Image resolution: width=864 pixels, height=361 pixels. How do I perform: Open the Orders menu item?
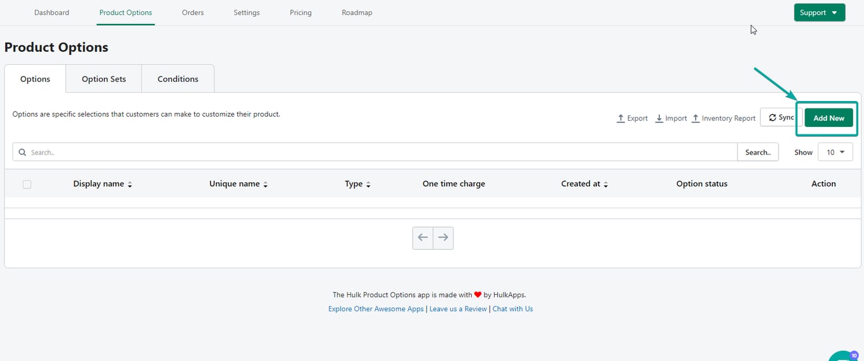pyautogui.click(x=193, y=13)
